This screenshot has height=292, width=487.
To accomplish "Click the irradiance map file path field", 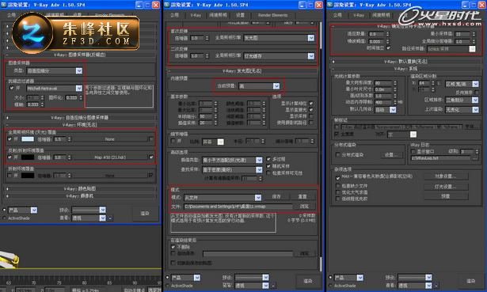I will click(x=238, y=207).
